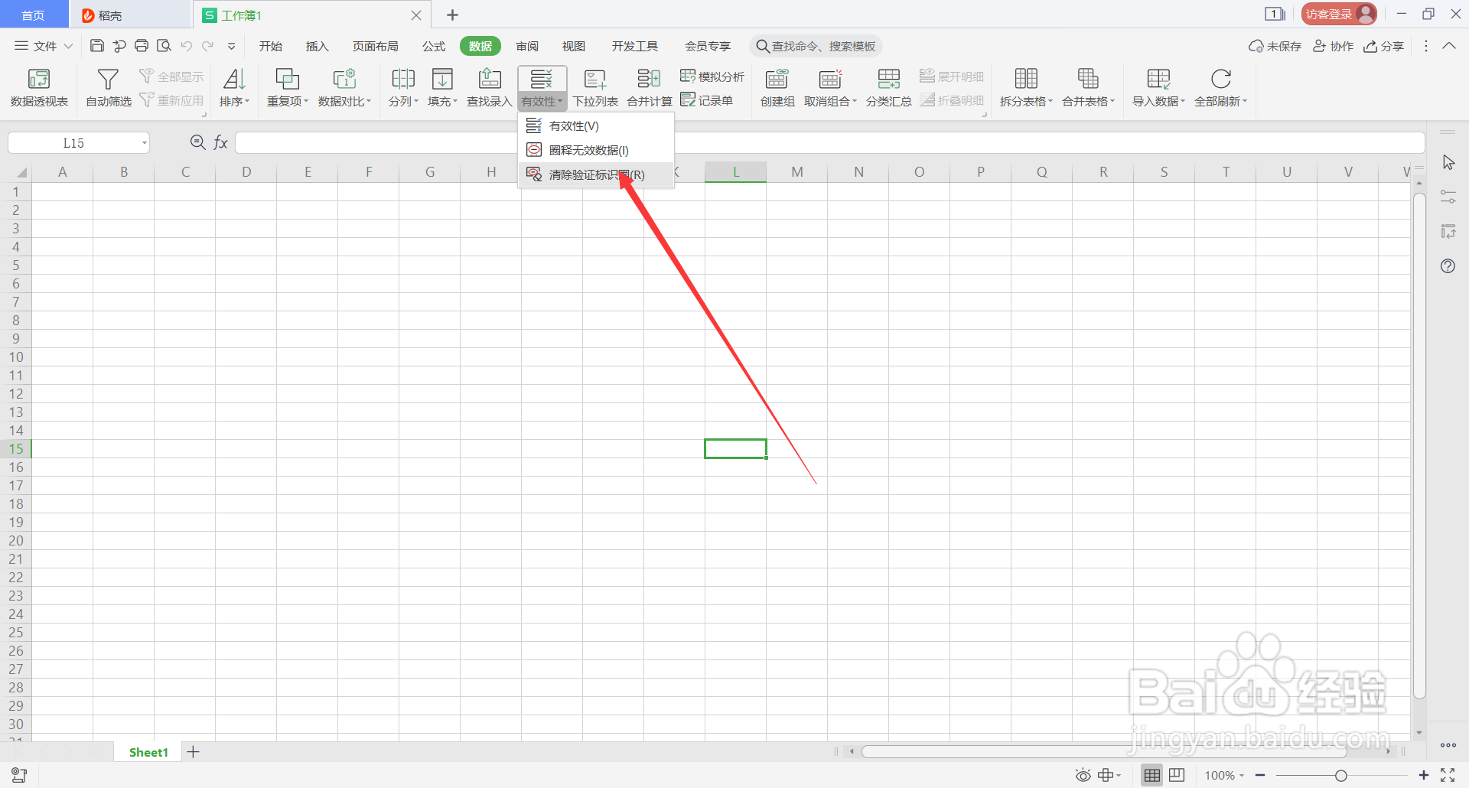Screen dimensions: 1469x788
Task: Click the search commands (查找命令) field
Action: click(816, 46)
